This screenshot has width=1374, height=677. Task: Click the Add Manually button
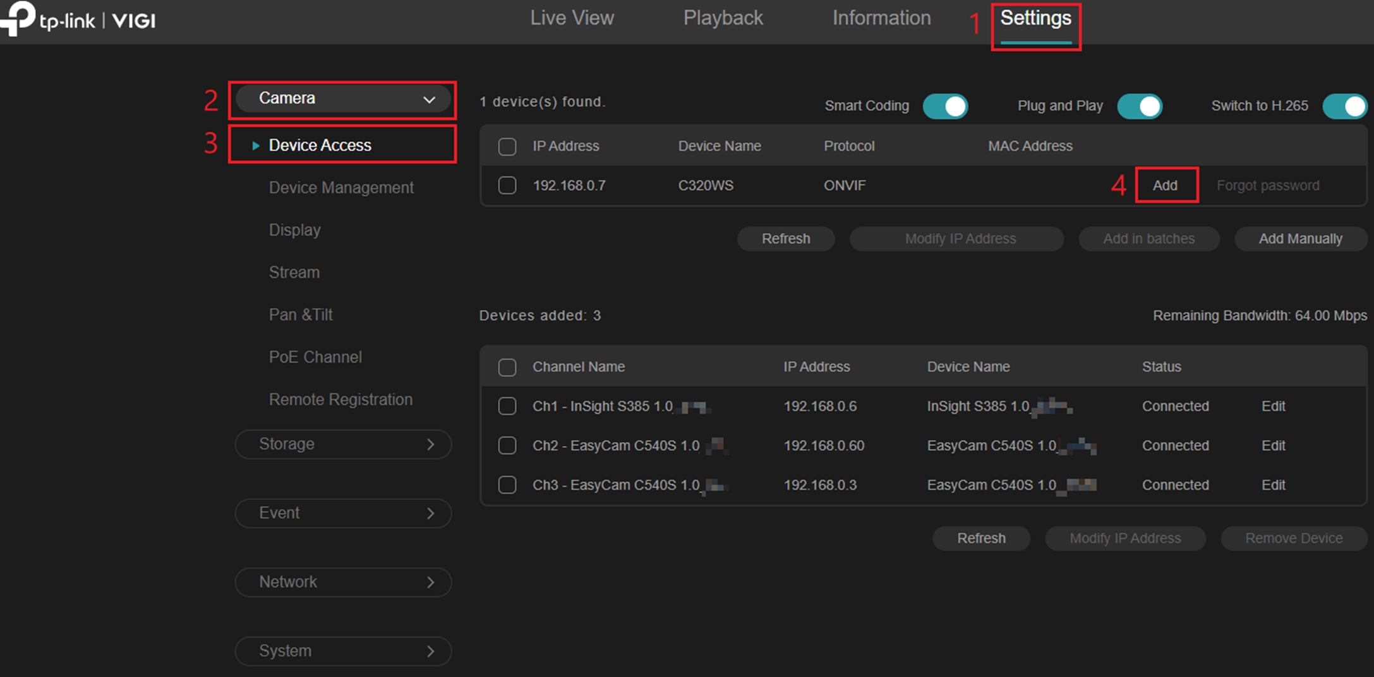(1301, 238)
